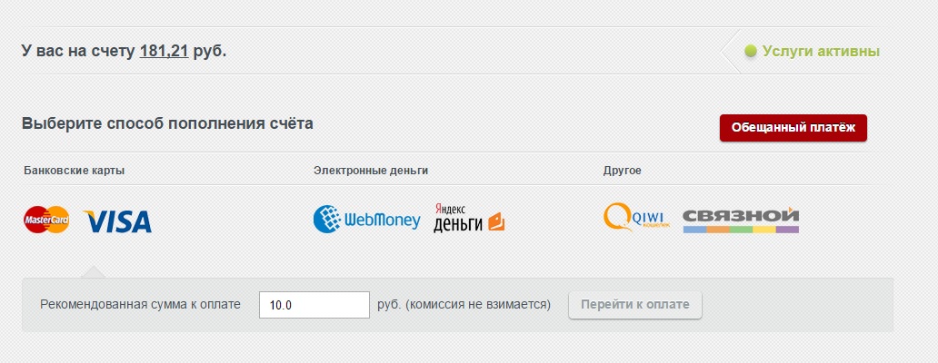This screenshot has height=363, width=938.
Task: Click the Рекомендованная сумма к оплате label
Action: [x=141, y=305]
